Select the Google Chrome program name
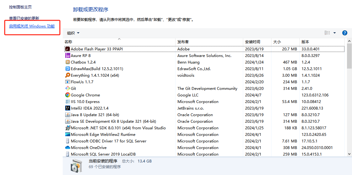The width and height of the screenshot is (352, 175). pyautogui.click(x=85, y=95)
